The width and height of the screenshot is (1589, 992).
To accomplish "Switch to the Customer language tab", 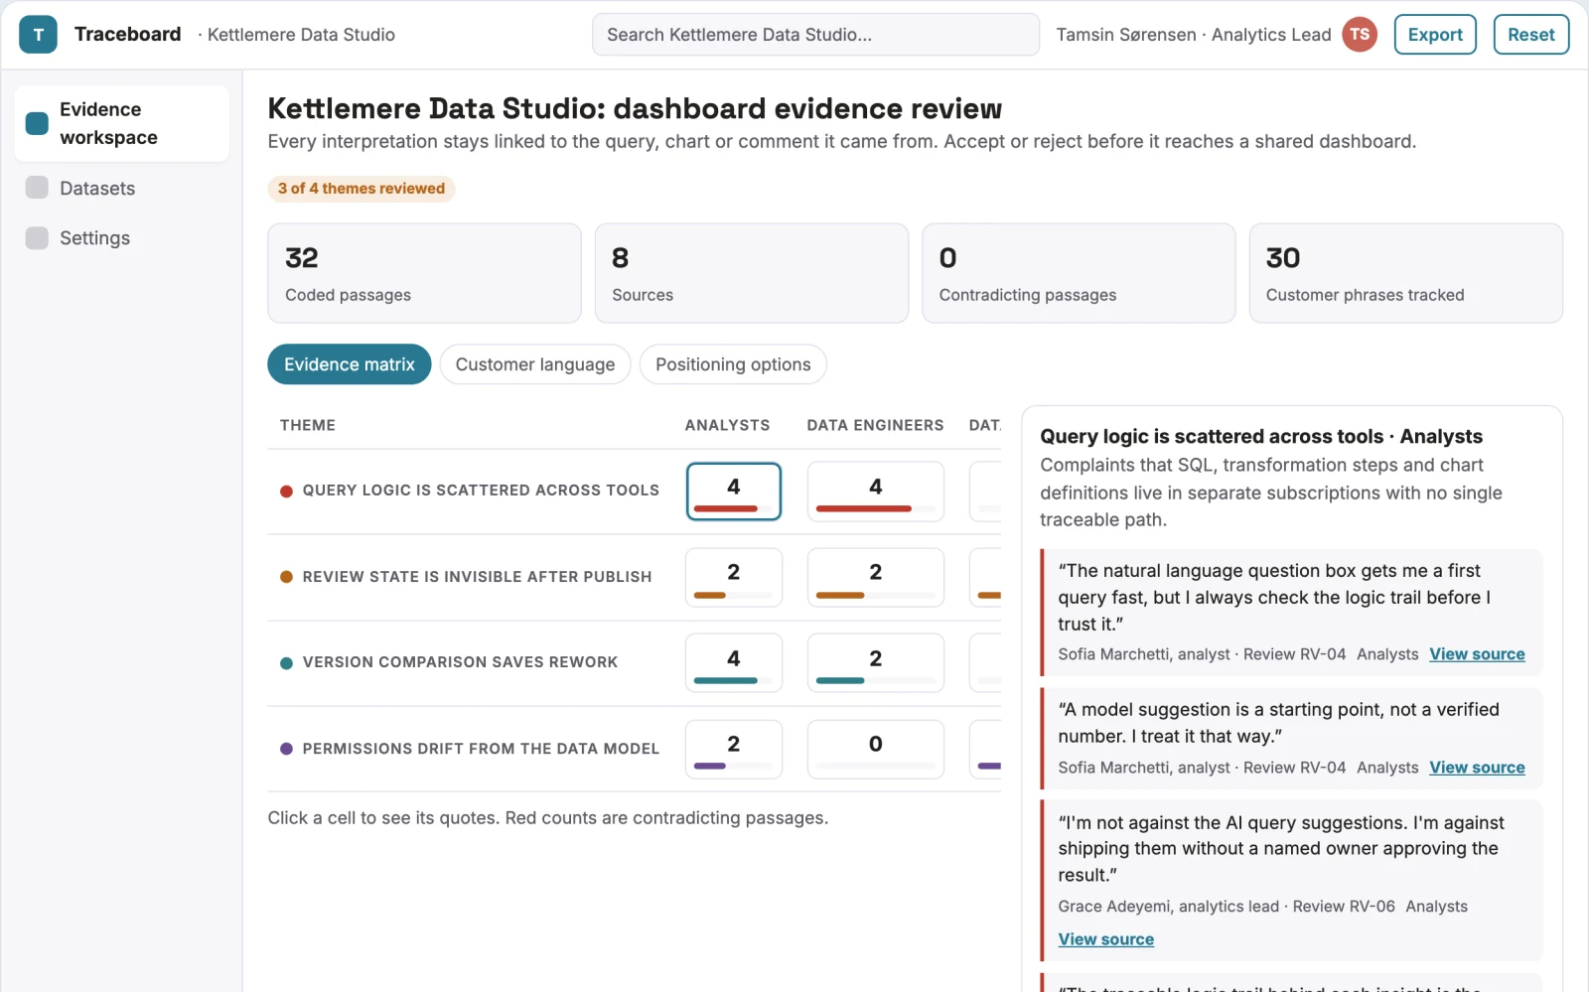I will pyautogui.click(x=535, y=364).
